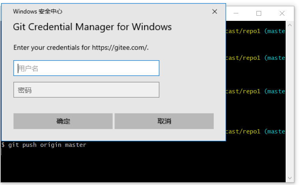
Task: Click the topmost cast/repo1 prompt line
Action: (x=255, y=31)
